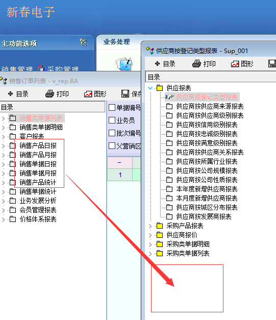
Task: Toggle the 业务员 checkbox
Action: click(x=112, y=120)
